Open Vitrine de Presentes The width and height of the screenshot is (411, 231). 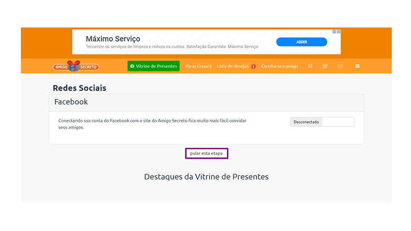pos(153,66)
